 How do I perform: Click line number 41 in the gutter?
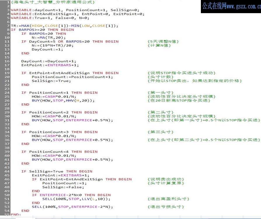click(7, 159)
